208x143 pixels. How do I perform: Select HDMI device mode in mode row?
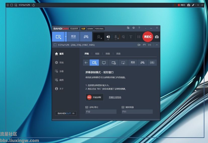coord(133,63)
